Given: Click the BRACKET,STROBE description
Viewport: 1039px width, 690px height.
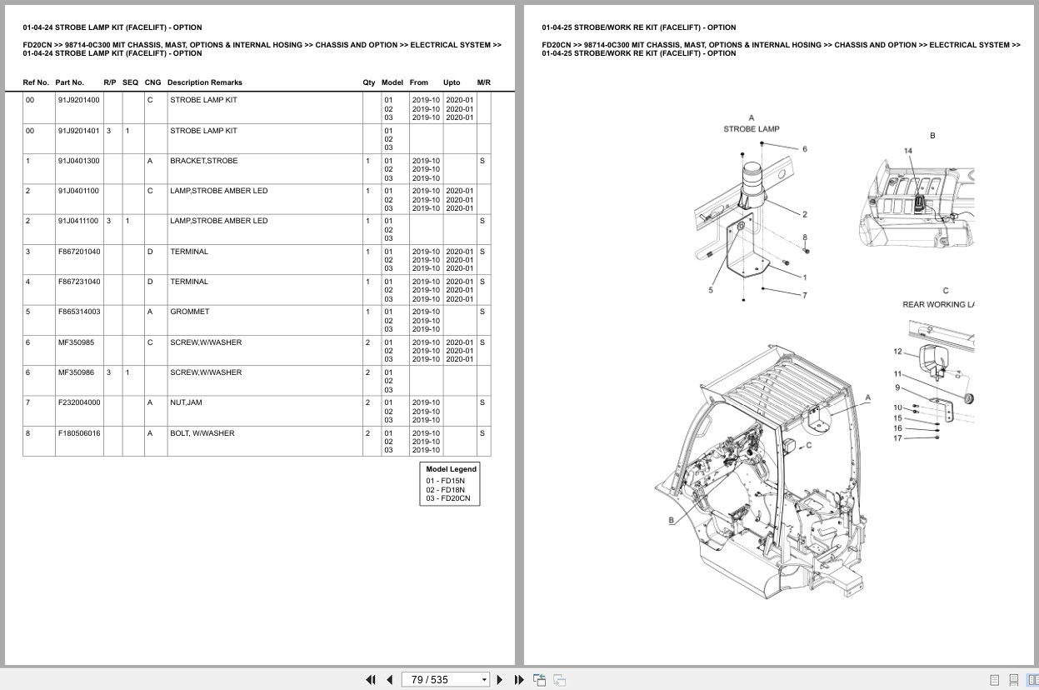Looking at the screenshot, I should click(x=203, y=161).
